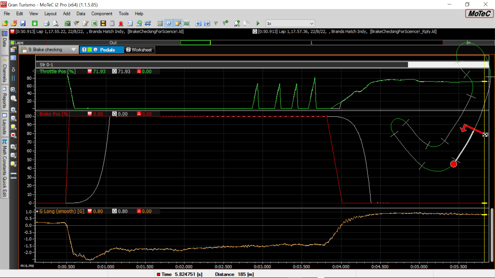Click the zoom to red marker icon

tap(13, 135)
